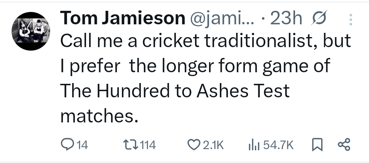
Task: Click the Tom Jamieson display name
Action: point(122,19)
